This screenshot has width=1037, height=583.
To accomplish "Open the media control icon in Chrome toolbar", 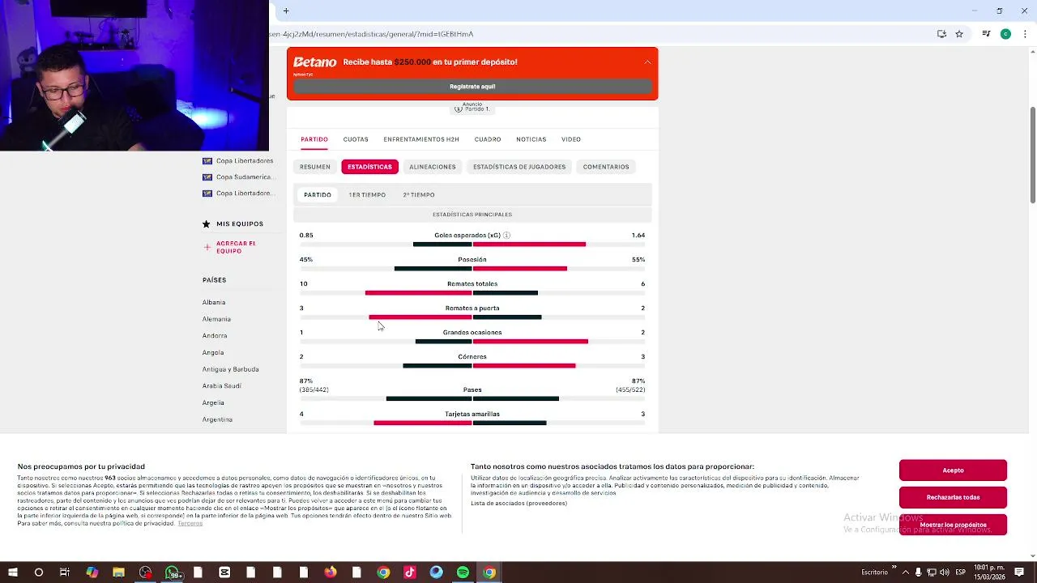I will (x=986, y=34).
